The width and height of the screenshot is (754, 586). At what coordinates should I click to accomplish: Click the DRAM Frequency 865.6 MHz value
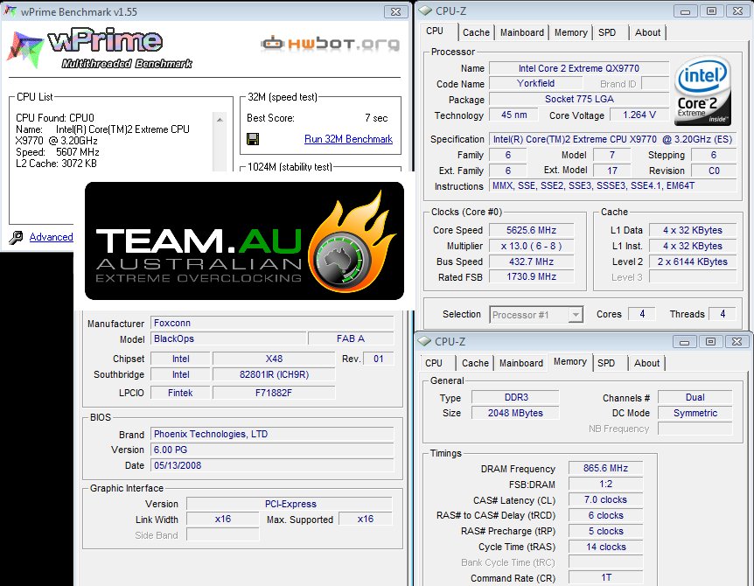pos(605,468)
